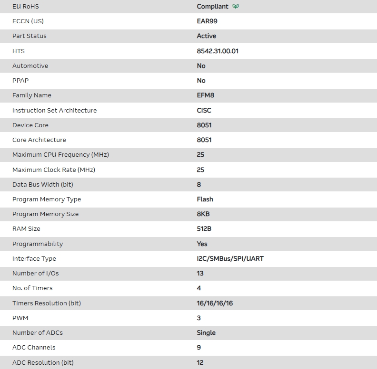Click the Automotive row label
This screenshot has width=377, height=369.
click(30, 66)
